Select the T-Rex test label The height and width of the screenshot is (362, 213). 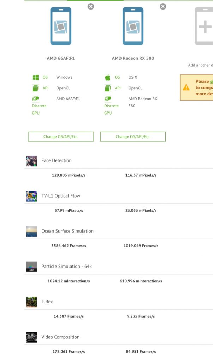coord(47,302)
